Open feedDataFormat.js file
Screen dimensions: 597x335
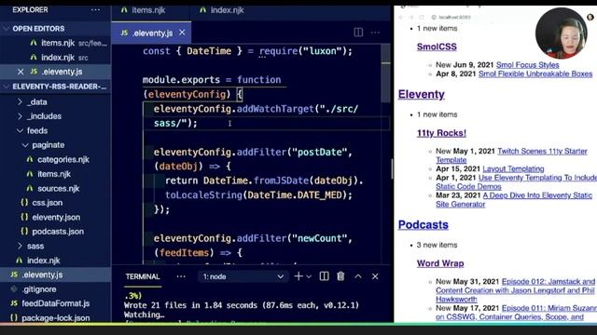(x=50, y=304)
